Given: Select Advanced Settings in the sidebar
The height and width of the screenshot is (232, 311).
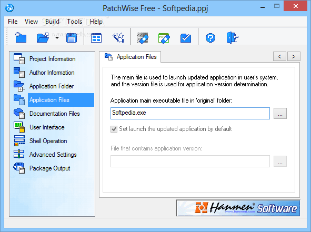Looking at the screenshot, I should pos(53,155).
